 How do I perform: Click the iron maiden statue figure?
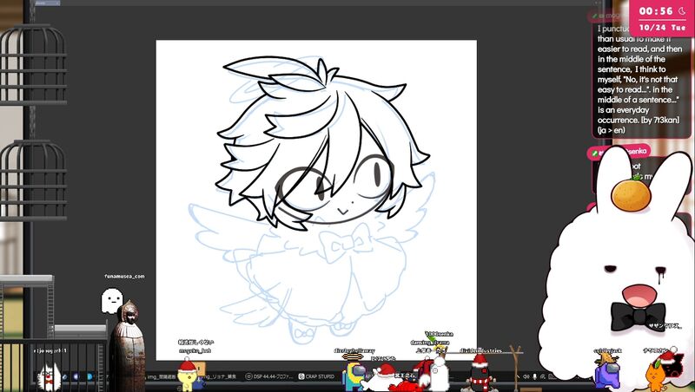coord(127,346)
